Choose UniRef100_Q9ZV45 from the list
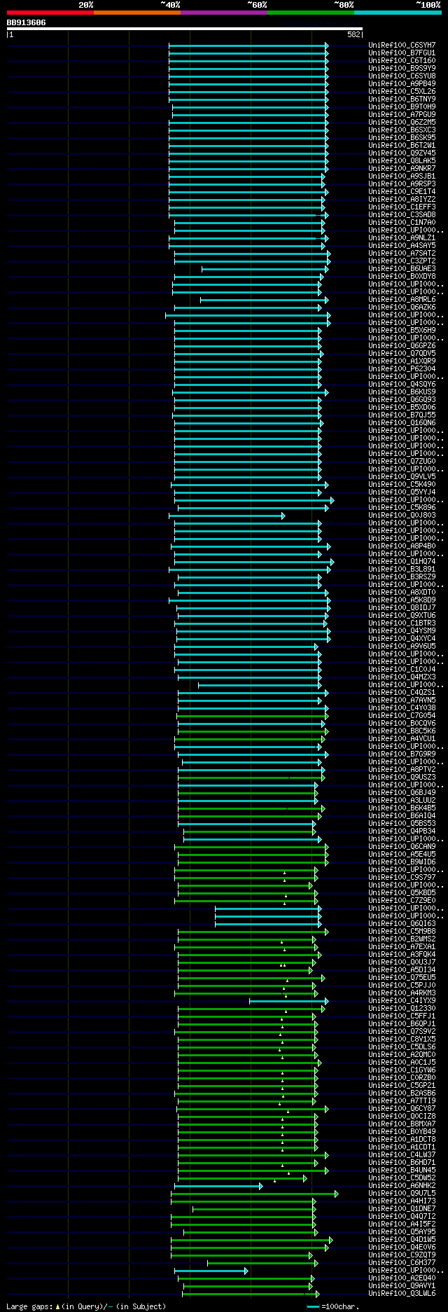 point(402,153)
